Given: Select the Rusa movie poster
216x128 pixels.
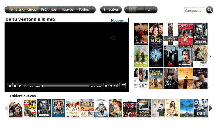Looking at the screenshot, I should [x=156, y=34].
